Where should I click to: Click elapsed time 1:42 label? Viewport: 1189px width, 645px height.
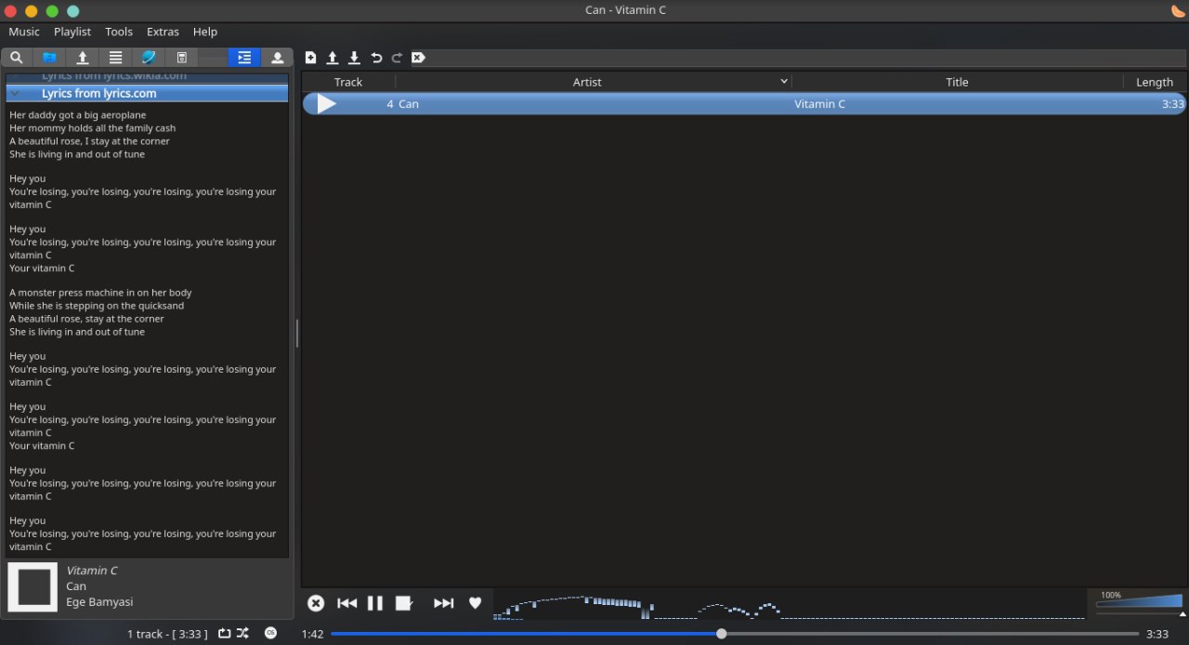[313, 634]
